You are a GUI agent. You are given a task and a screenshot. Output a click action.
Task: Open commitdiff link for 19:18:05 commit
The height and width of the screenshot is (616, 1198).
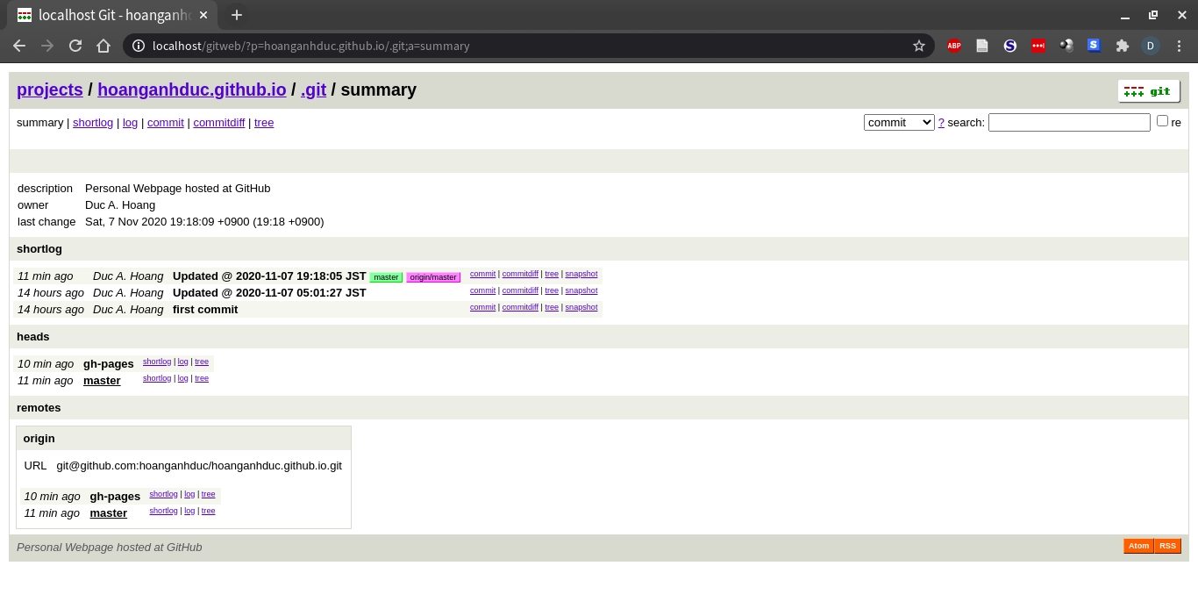point(520,274)
